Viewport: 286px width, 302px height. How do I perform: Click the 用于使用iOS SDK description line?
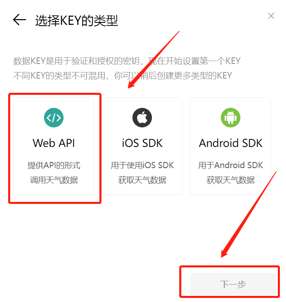click(142, 165)
